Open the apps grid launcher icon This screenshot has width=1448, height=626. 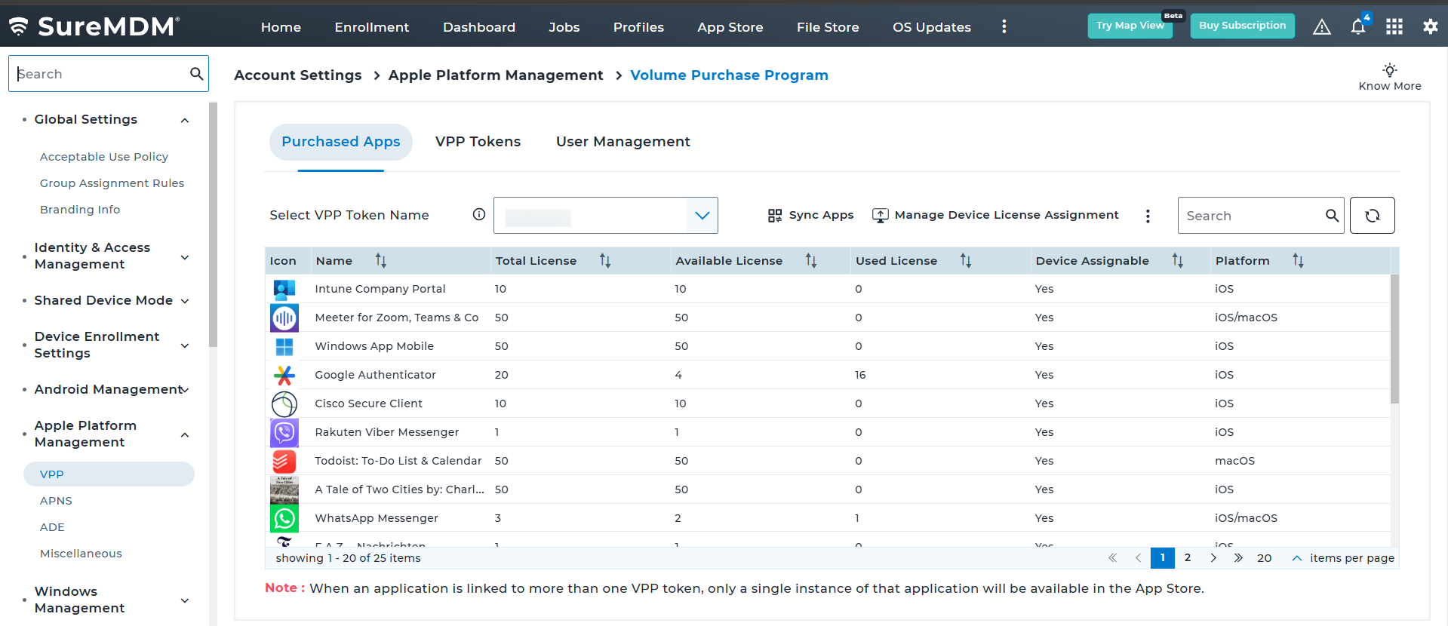pos(1394,27)
